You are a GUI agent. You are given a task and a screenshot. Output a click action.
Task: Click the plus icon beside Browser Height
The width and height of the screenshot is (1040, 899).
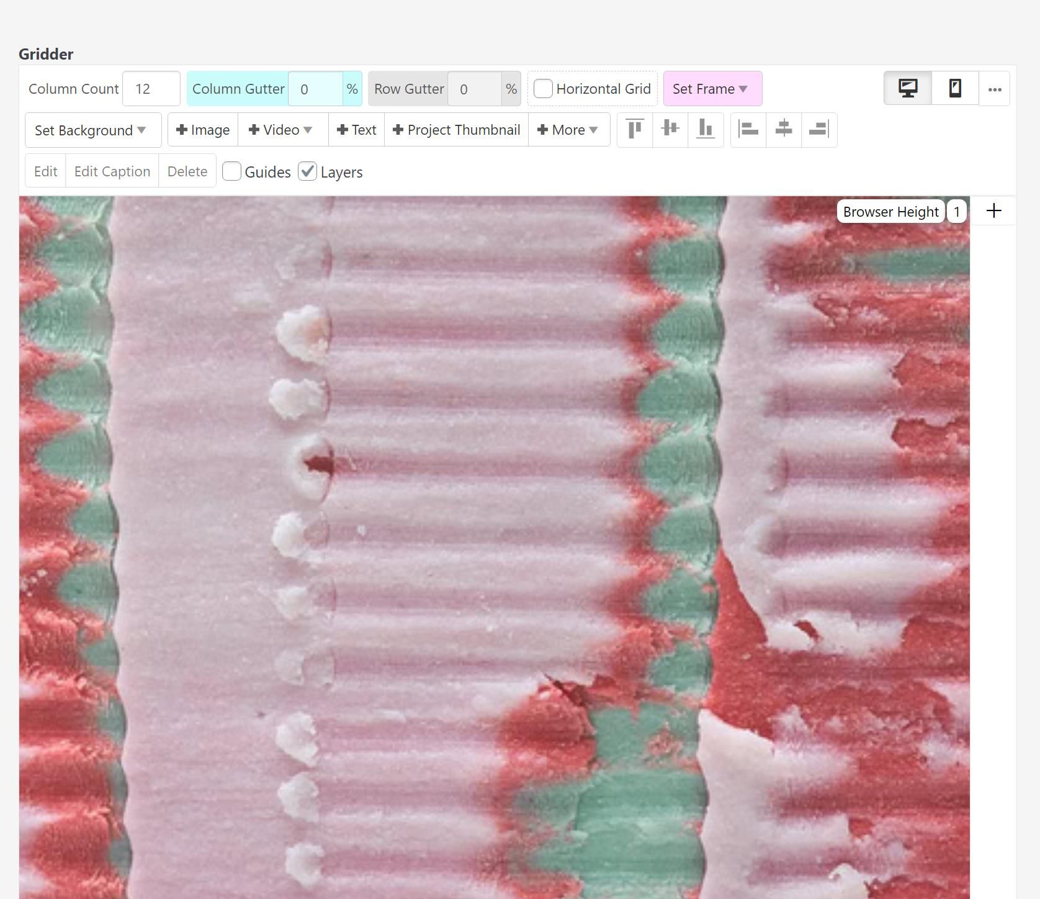(993, 211)
